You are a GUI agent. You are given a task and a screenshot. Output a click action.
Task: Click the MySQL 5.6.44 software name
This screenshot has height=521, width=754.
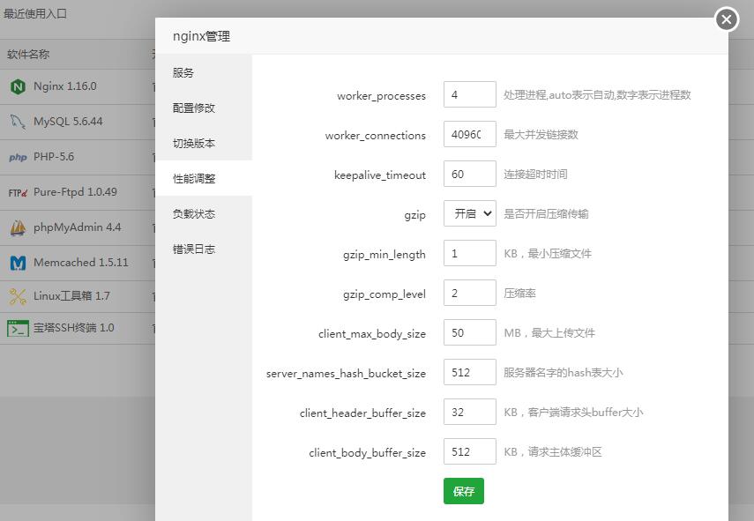[x=68, y=122]
